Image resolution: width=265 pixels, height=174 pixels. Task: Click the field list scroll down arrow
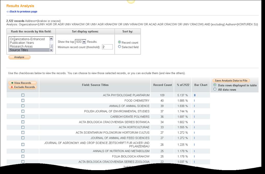(x=51, y=50)
